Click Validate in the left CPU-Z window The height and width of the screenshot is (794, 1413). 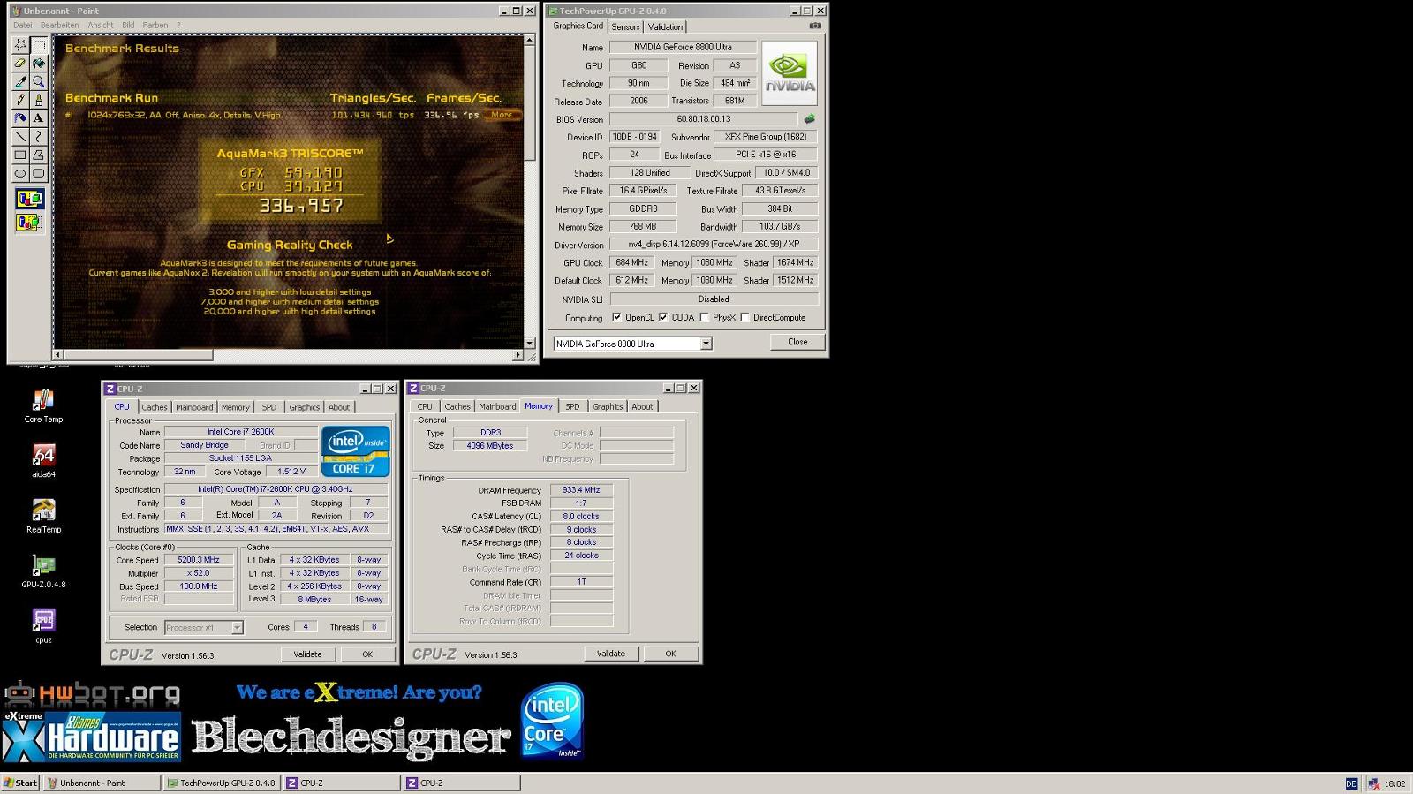(307, 654)
